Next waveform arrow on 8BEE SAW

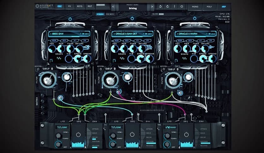[x=81, y=34]
